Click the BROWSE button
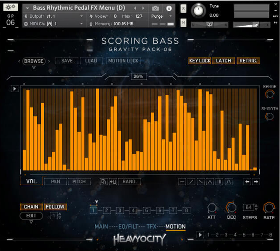Screen dimensions: 280x251 (34, 61)
